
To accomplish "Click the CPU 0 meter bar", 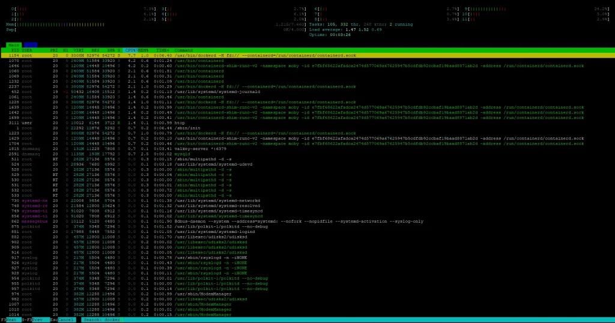I will click(83, 8).
